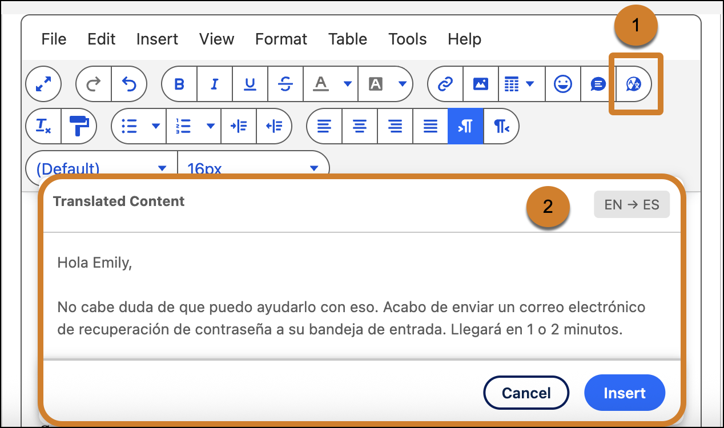
Task: Open the Format menu
Action: pos(281,39)
